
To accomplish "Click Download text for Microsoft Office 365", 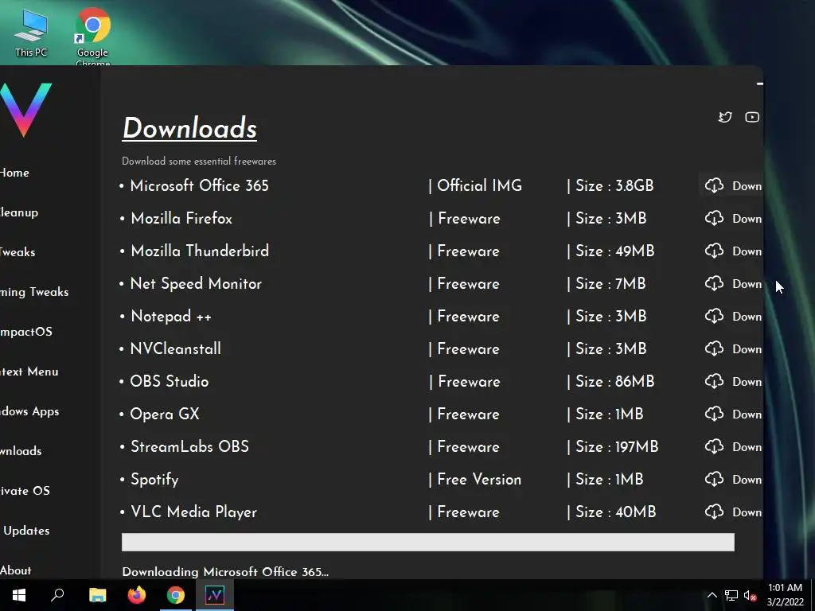I will click(x=747, y=186).
